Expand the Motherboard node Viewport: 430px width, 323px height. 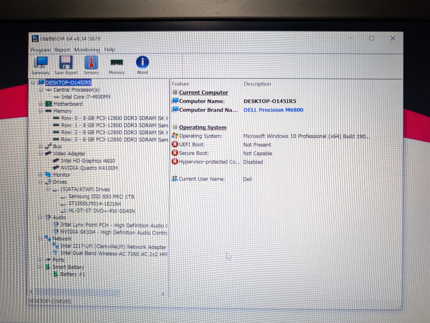click(x=41, y=104)
